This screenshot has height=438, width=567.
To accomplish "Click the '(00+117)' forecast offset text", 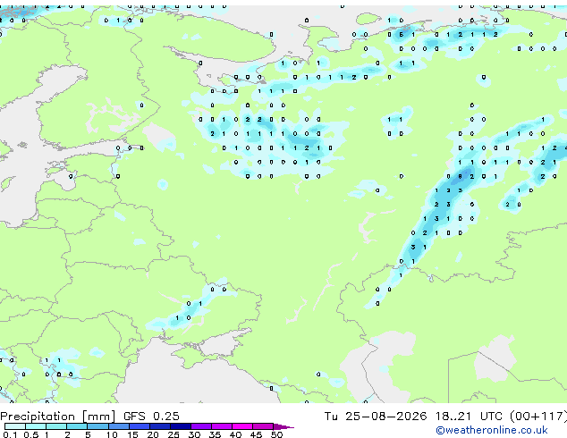I will pyautogui.click(x=538, y=417).
